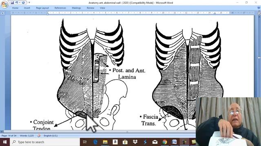Screen dimensions: 261x146
Task: Click the page number status Page: 14 of 34
Action: pos(9,135)
